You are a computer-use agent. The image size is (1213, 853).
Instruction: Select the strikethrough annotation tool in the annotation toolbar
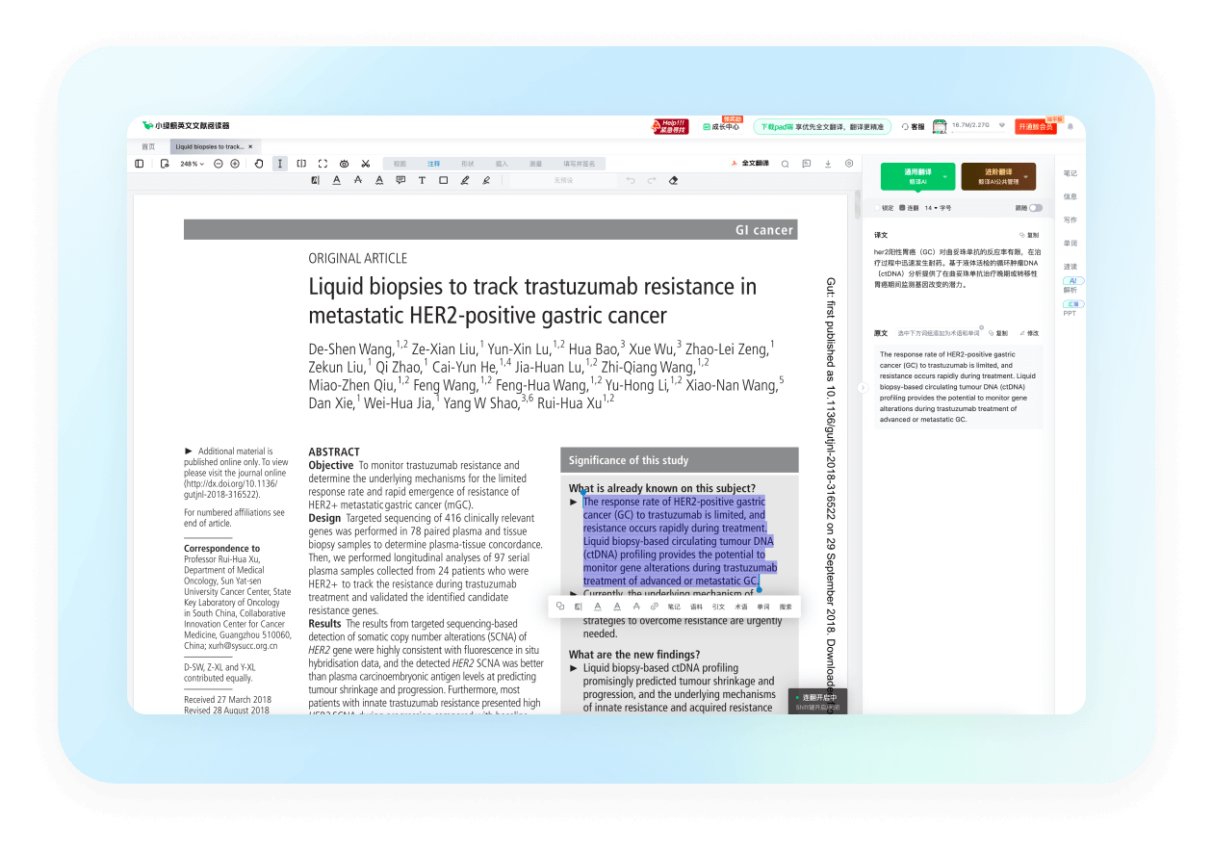(358, 180)
